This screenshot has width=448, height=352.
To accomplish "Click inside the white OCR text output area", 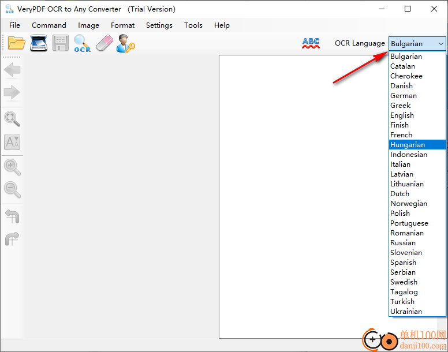I will coord(304,196).
